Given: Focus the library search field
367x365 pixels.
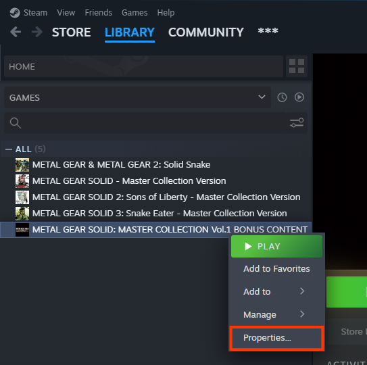Looking at the screenshot, I should pos(145,123).
